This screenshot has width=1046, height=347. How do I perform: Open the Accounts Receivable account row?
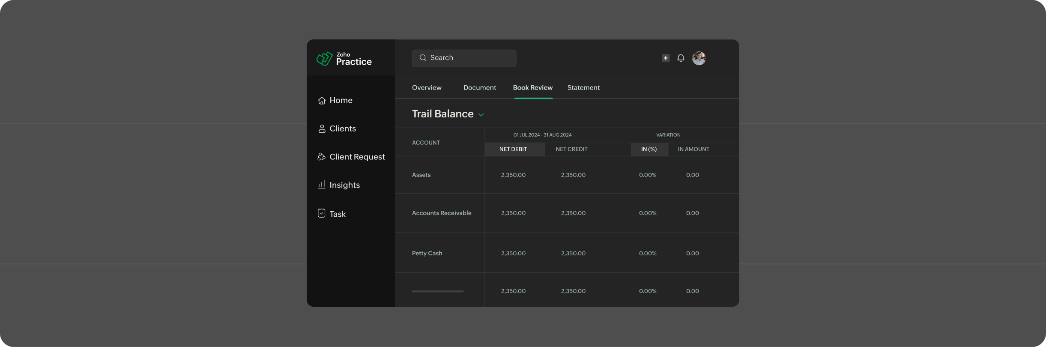point(441,213)
